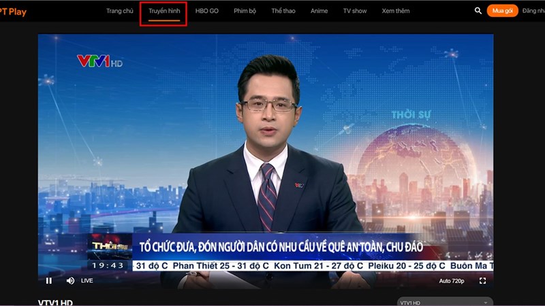The width and height of the screenshot is (545, 306).
Task: Open the Auto 720p quality selector
Action: 452,281
